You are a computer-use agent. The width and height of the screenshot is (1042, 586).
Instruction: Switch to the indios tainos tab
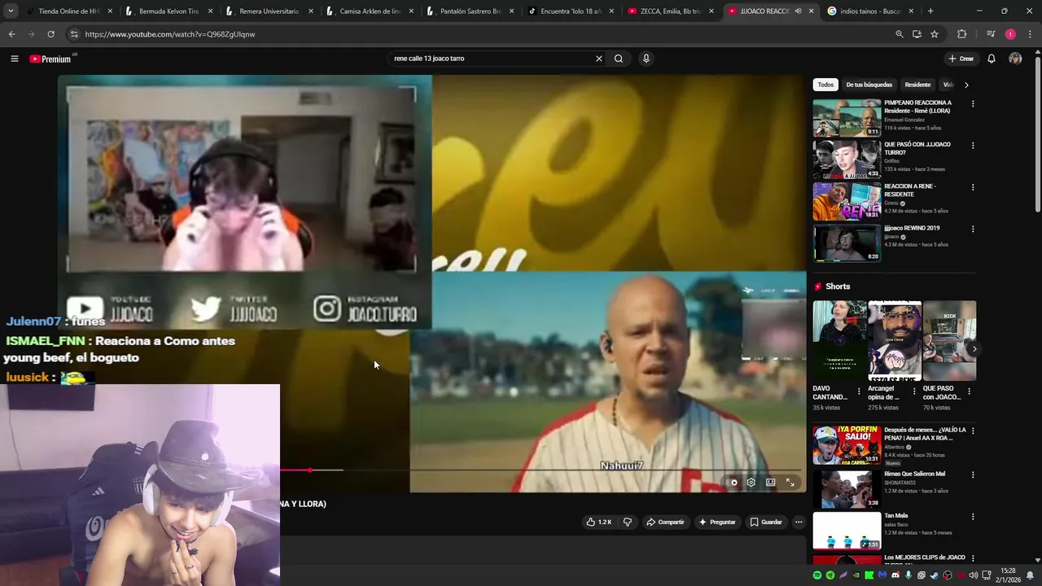click(870, 11)
